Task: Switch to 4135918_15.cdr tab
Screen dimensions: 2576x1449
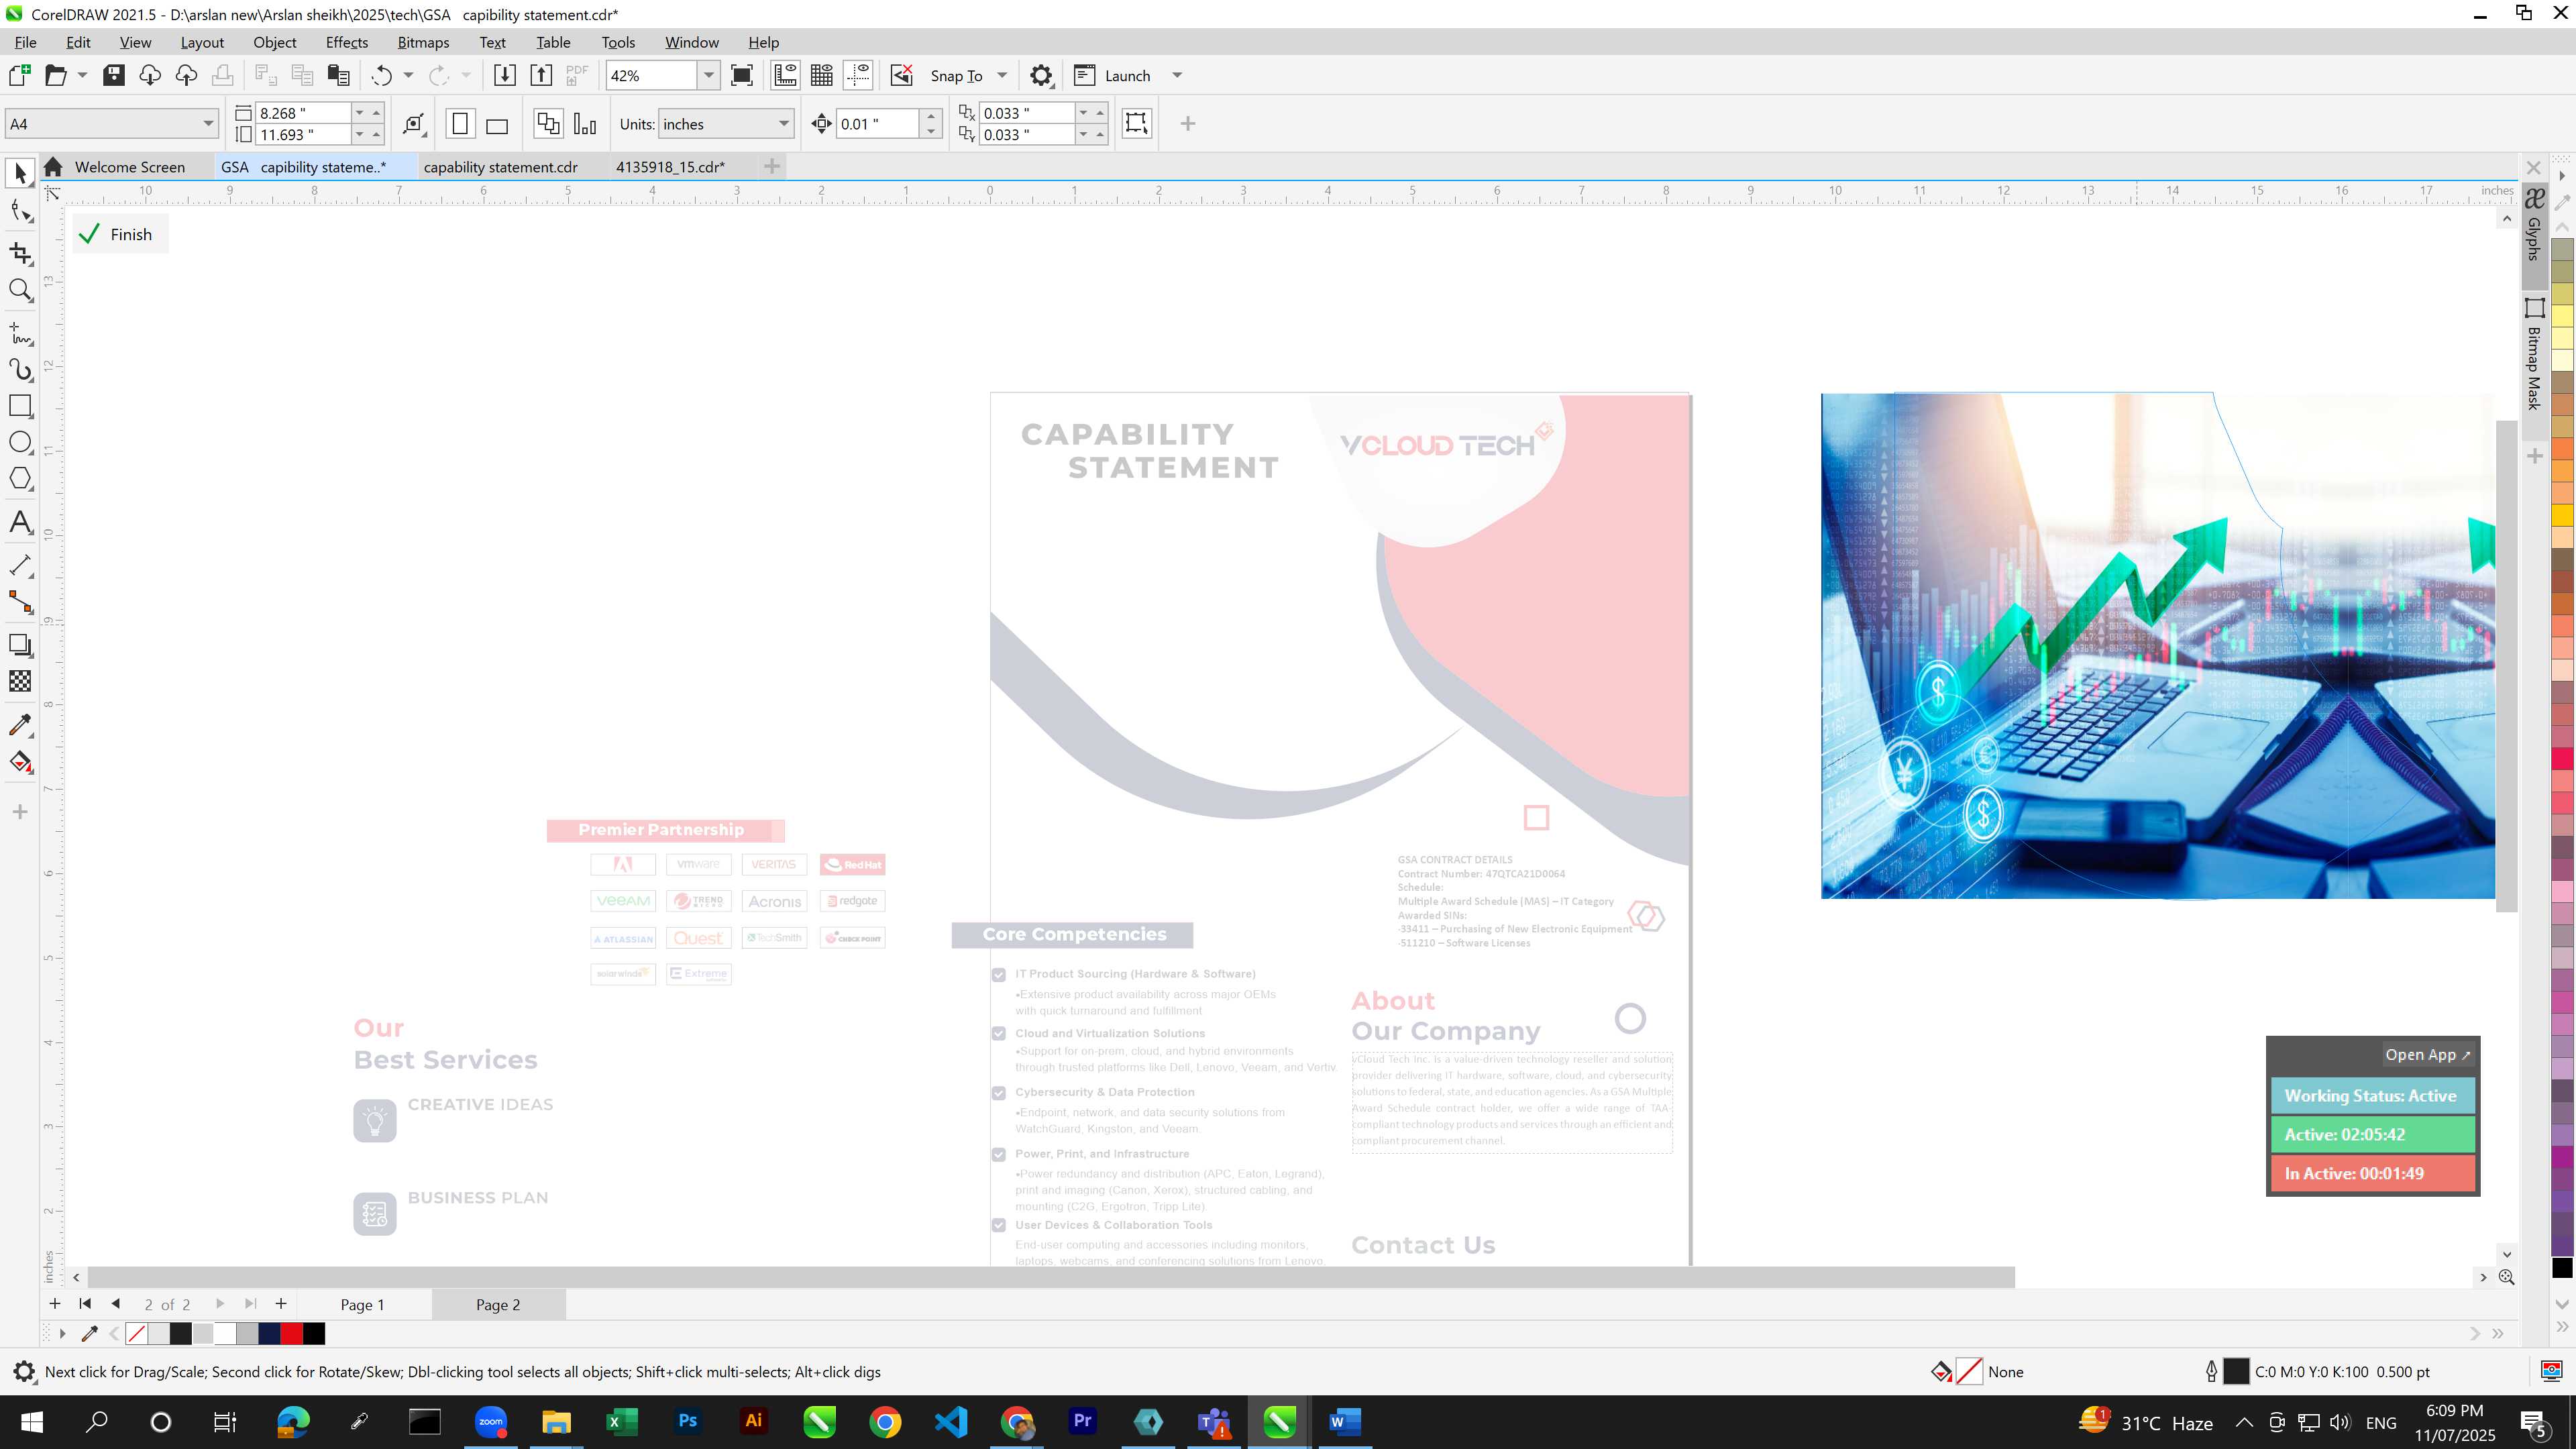Action: (670, 167)
